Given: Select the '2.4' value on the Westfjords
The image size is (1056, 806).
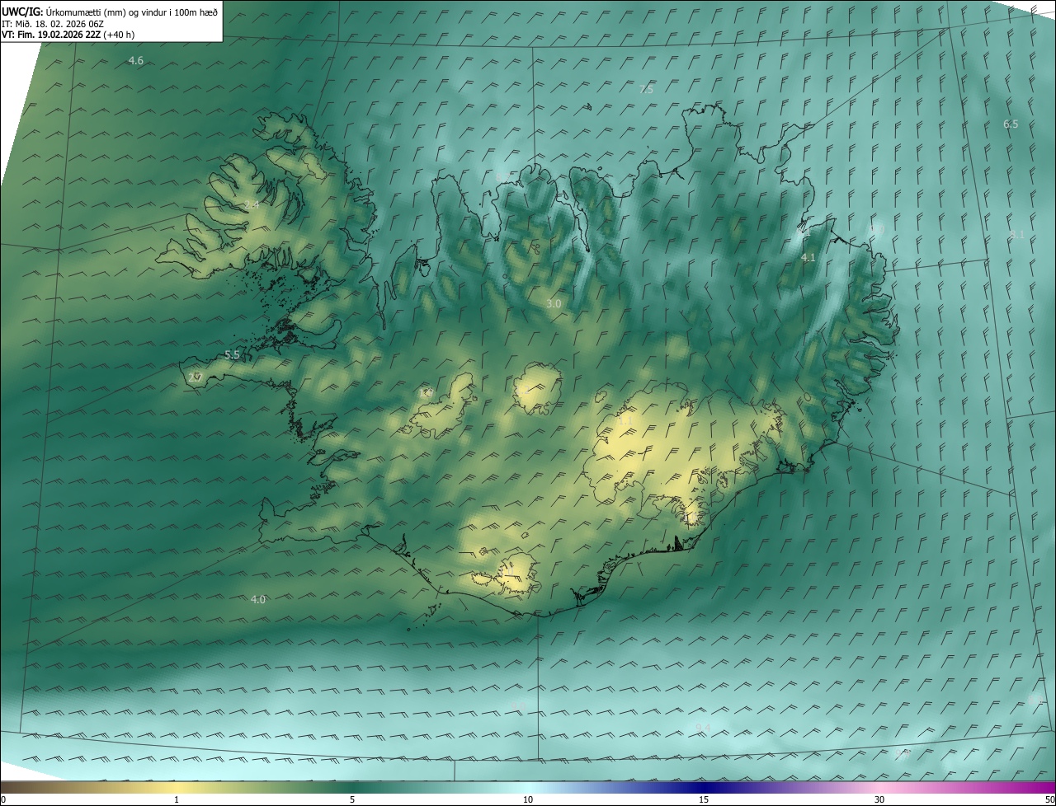Looking at the screenshot, I should pyautogui.click(x=251, y=204).
